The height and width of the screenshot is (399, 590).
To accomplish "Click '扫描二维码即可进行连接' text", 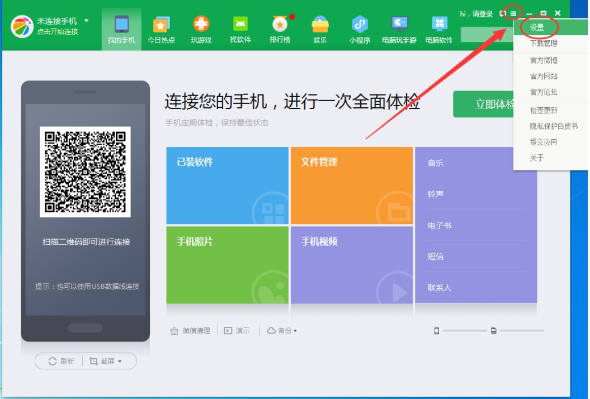I will (x=86, y=242).
